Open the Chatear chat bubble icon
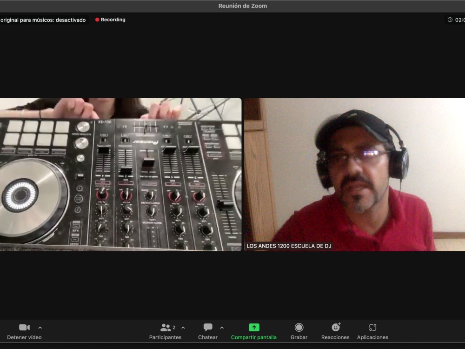465x349 pixels. tap(208, 327)
